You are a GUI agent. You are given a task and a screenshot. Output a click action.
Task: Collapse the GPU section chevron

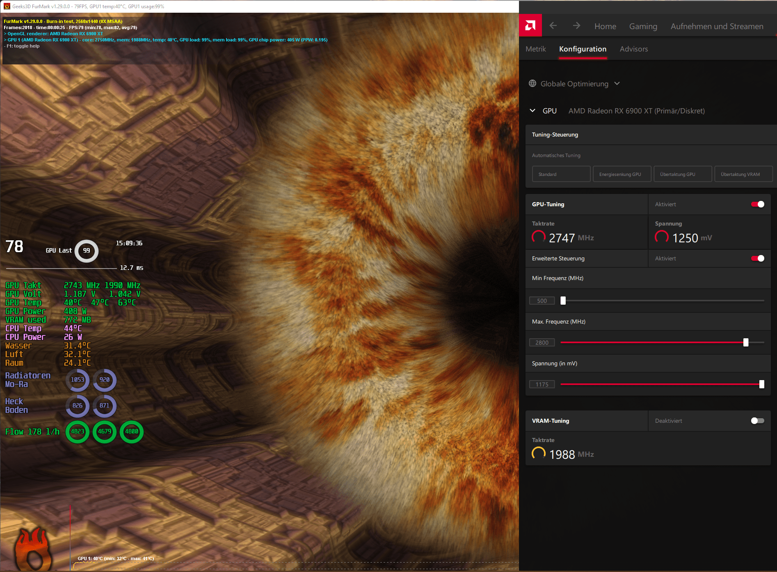(532, 110)
